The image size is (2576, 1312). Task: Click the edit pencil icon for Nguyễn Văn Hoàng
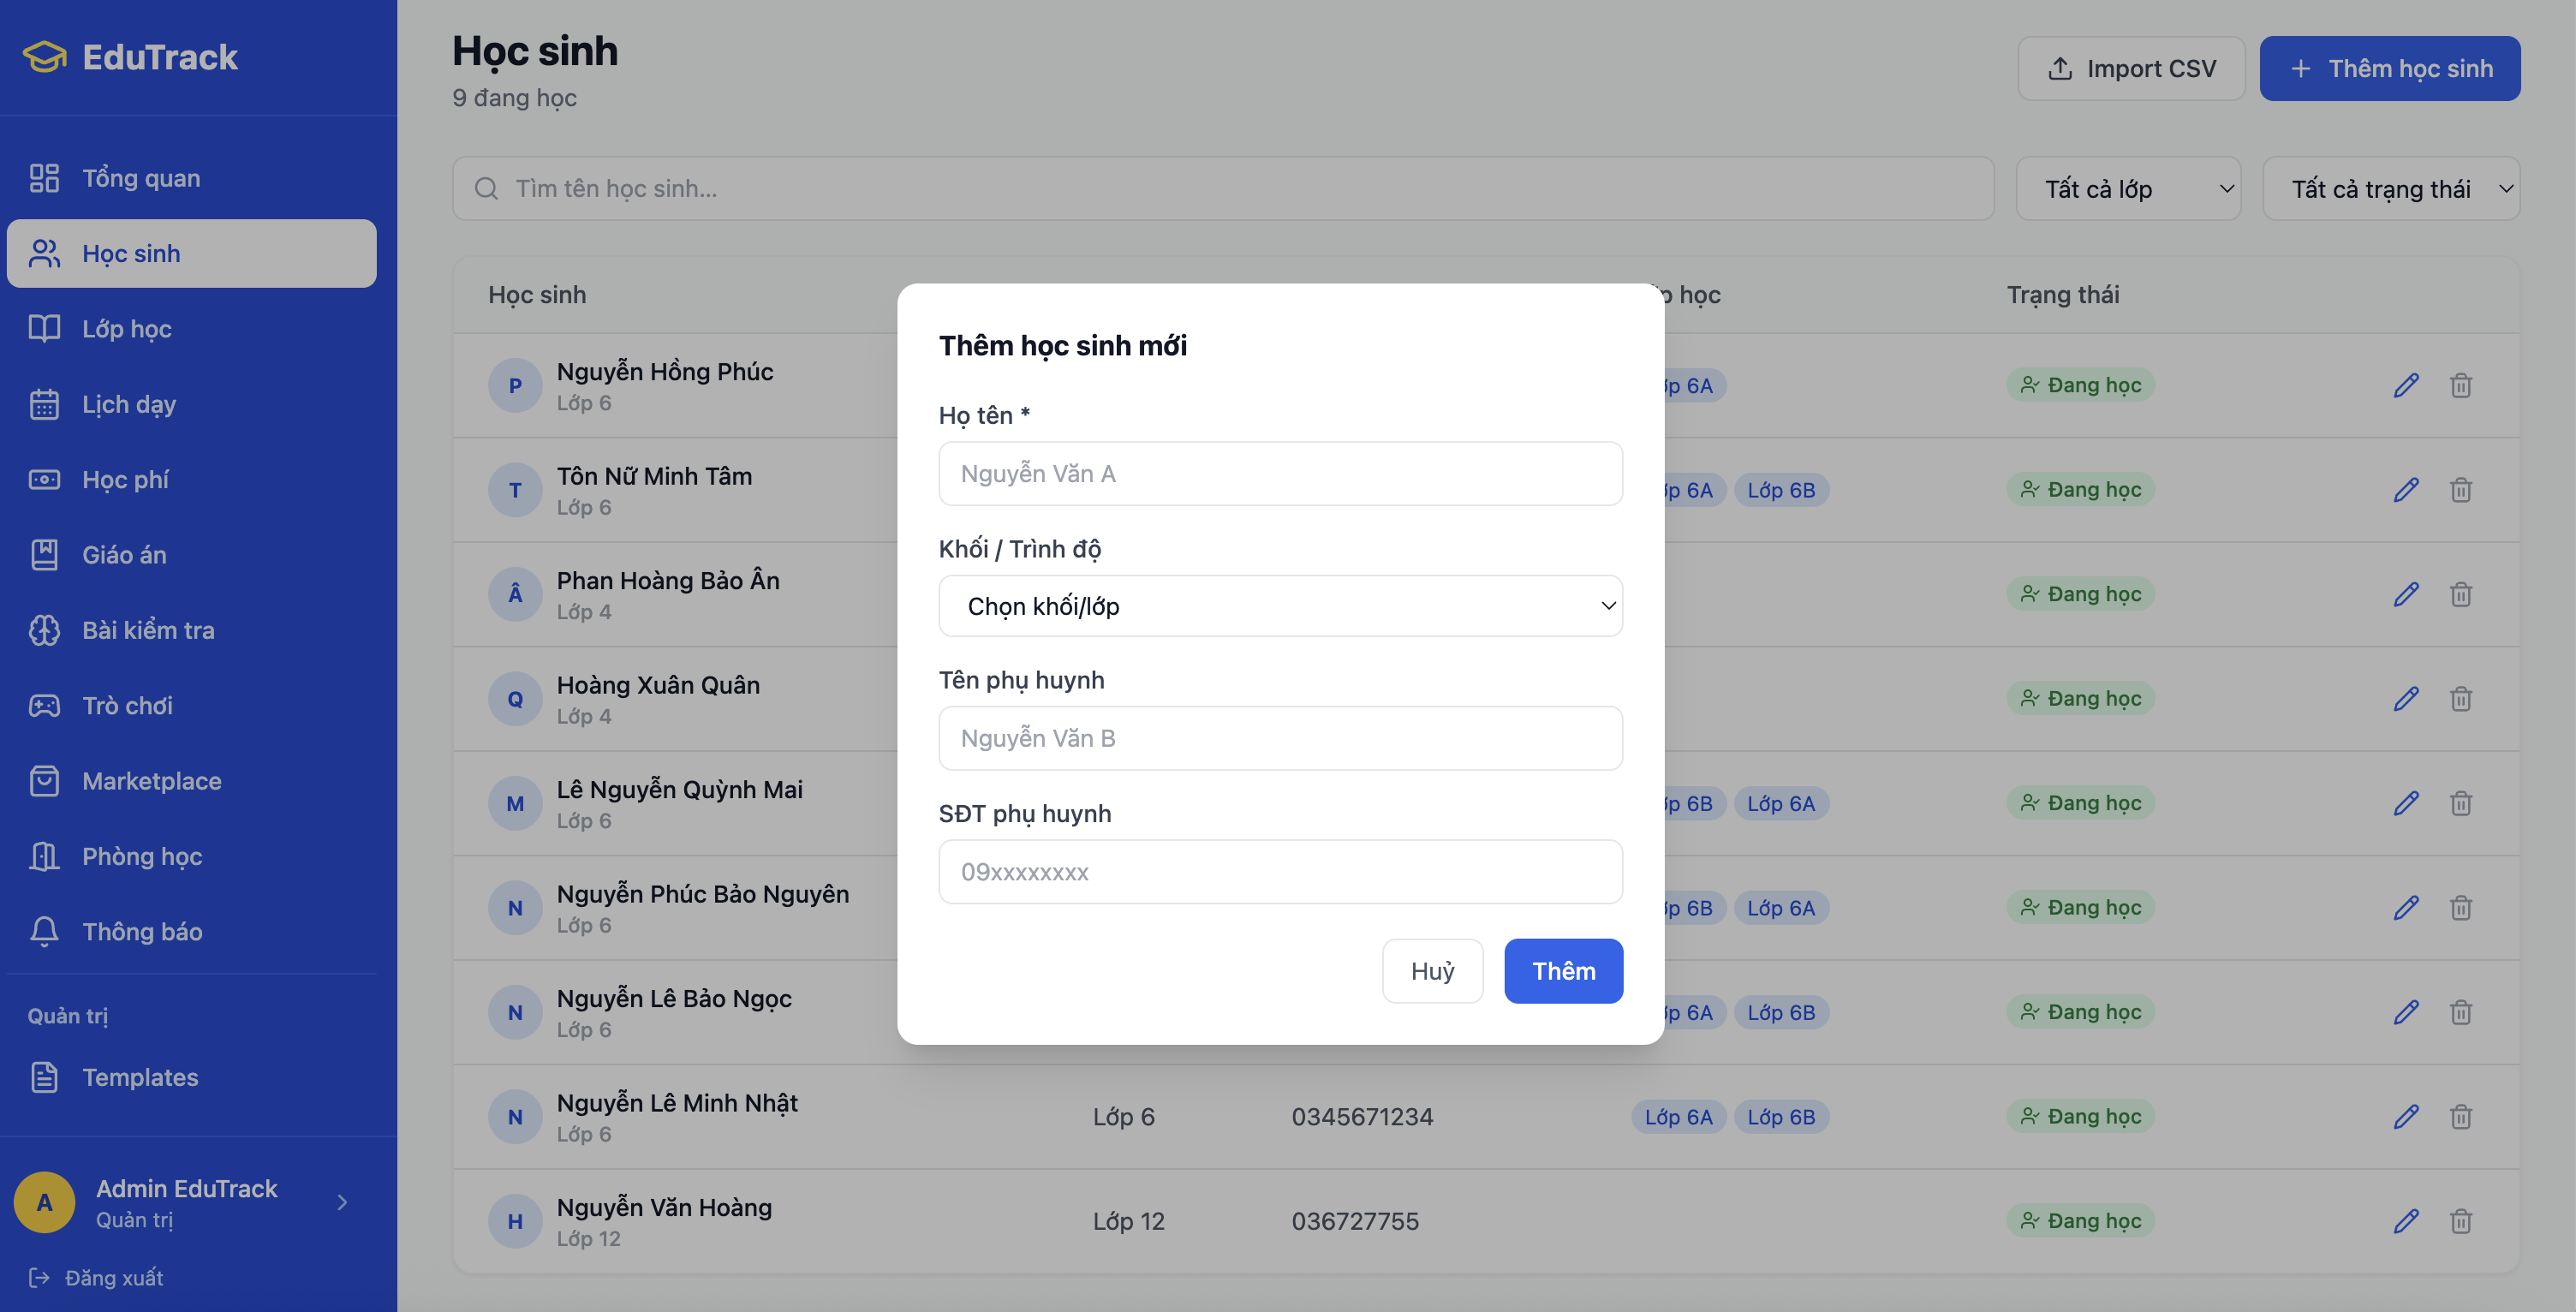(2406, 1221)
